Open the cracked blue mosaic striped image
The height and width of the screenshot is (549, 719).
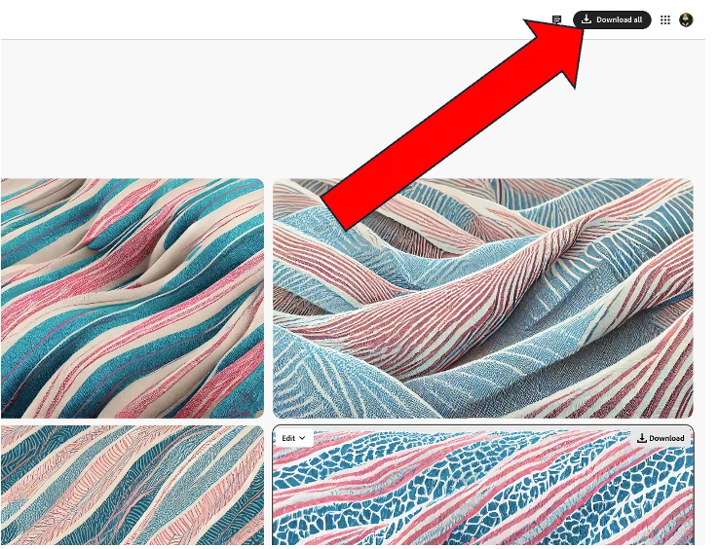point(483,486)
